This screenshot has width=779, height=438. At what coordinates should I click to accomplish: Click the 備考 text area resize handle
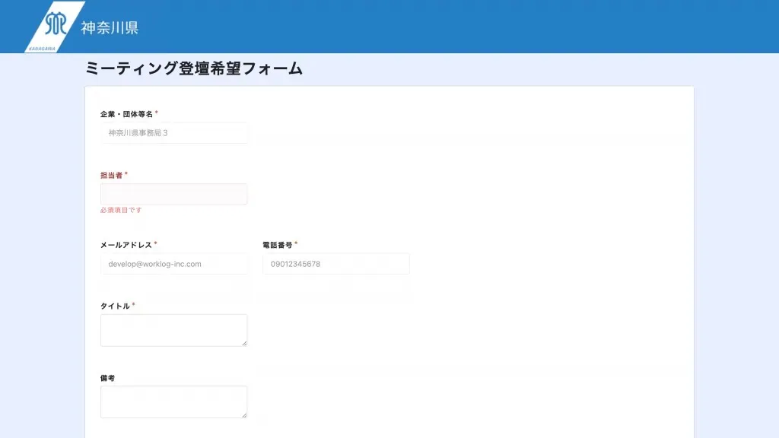pos(244,415)
